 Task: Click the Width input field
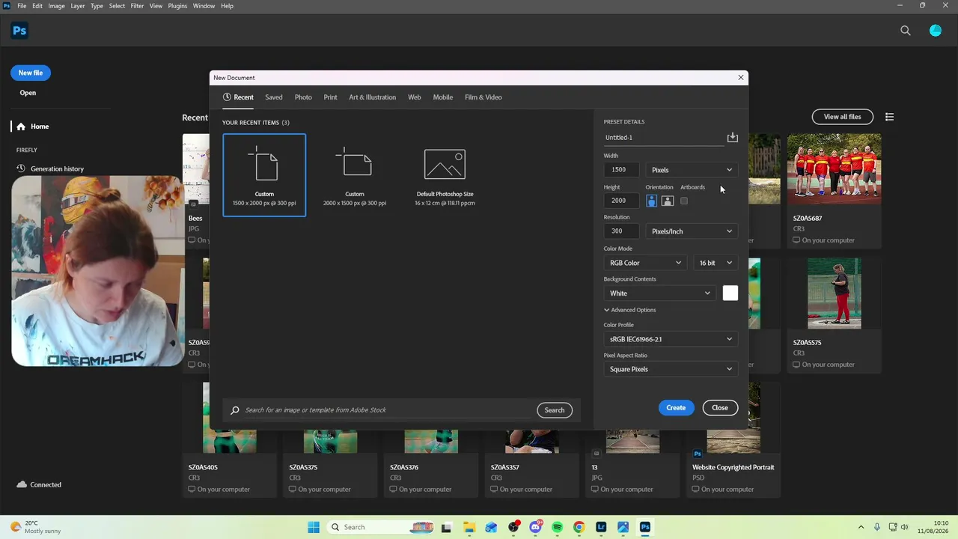(x=622, y=170)
